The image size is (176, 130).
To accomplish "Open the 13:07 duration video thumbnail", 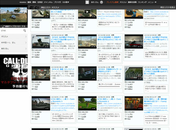I will point(41,14).
